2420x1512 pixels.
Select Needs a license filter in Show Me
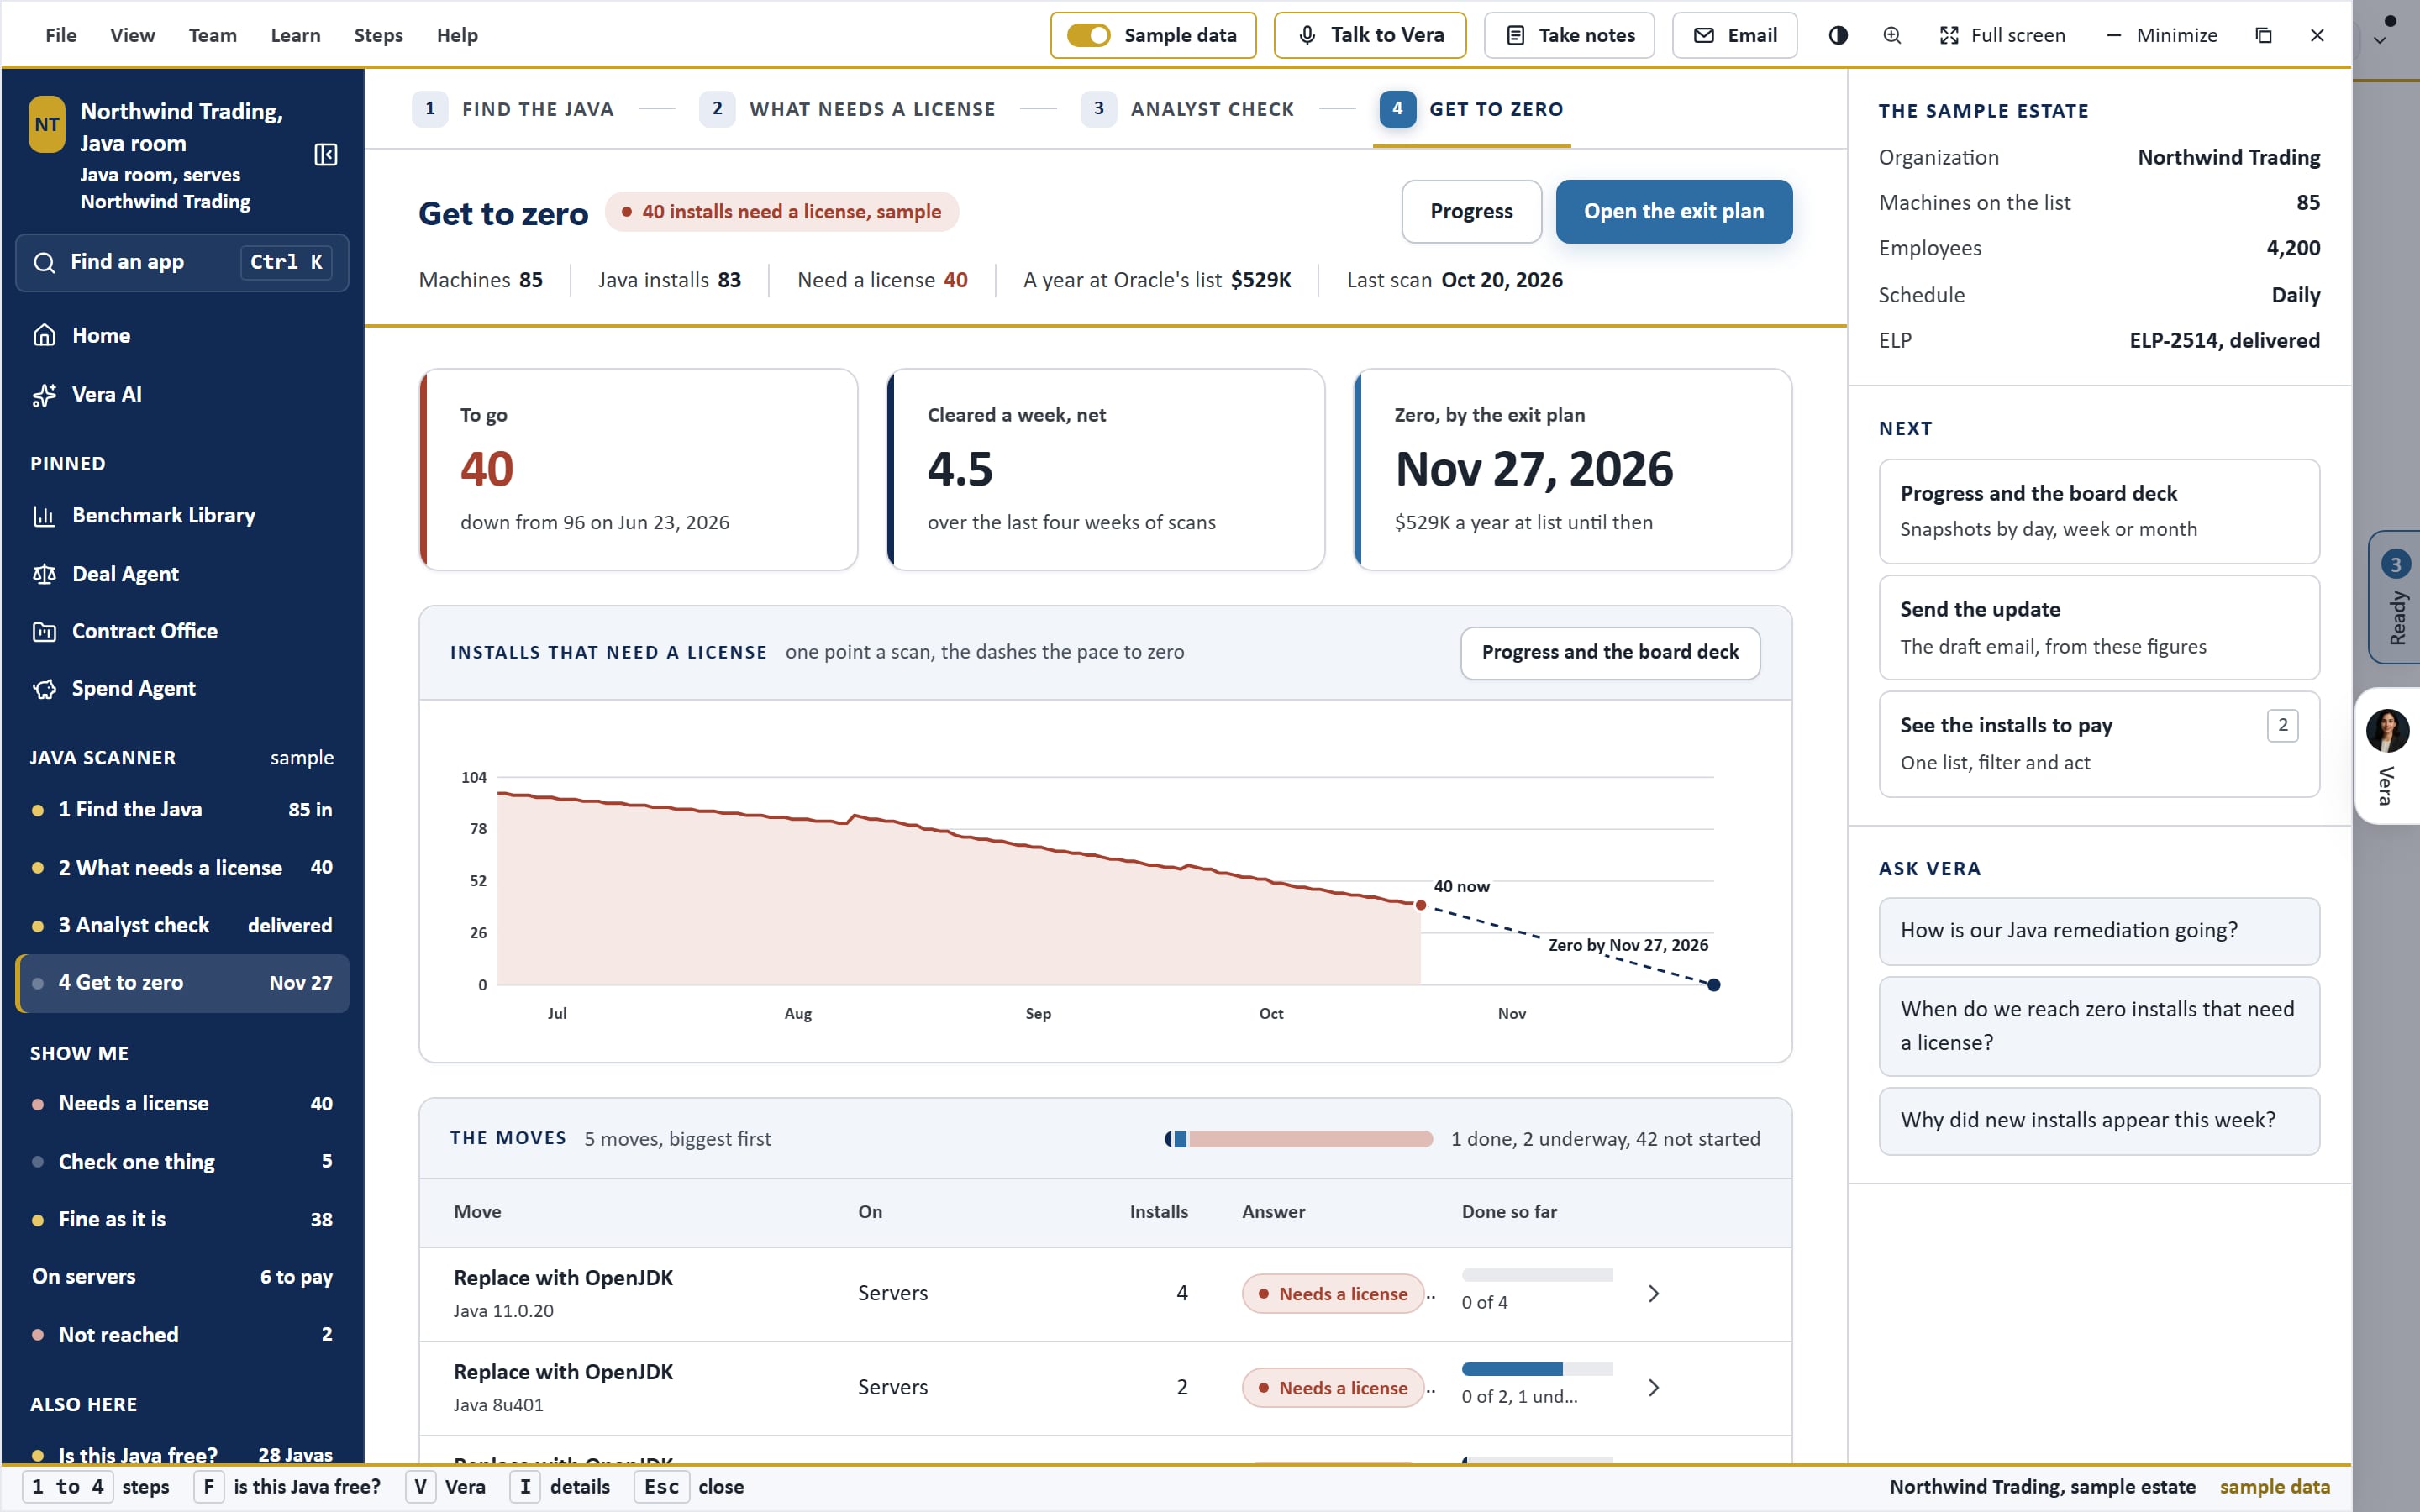[182, 1104]
